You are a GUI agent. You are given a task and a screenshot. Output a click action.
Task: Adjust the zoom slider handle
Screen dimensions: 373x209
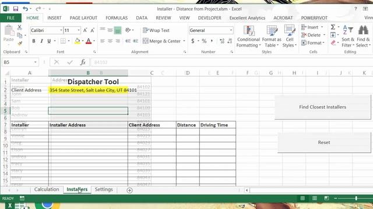(x=356, y=198)
